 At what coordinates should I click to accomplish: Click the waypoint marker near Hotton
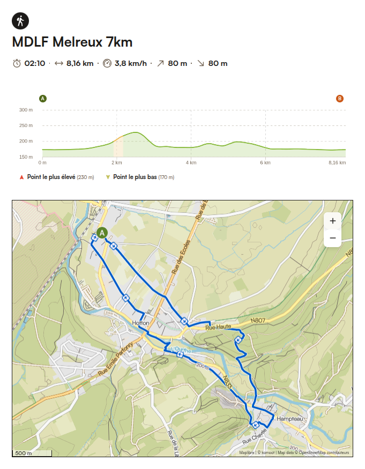(125, 297)
